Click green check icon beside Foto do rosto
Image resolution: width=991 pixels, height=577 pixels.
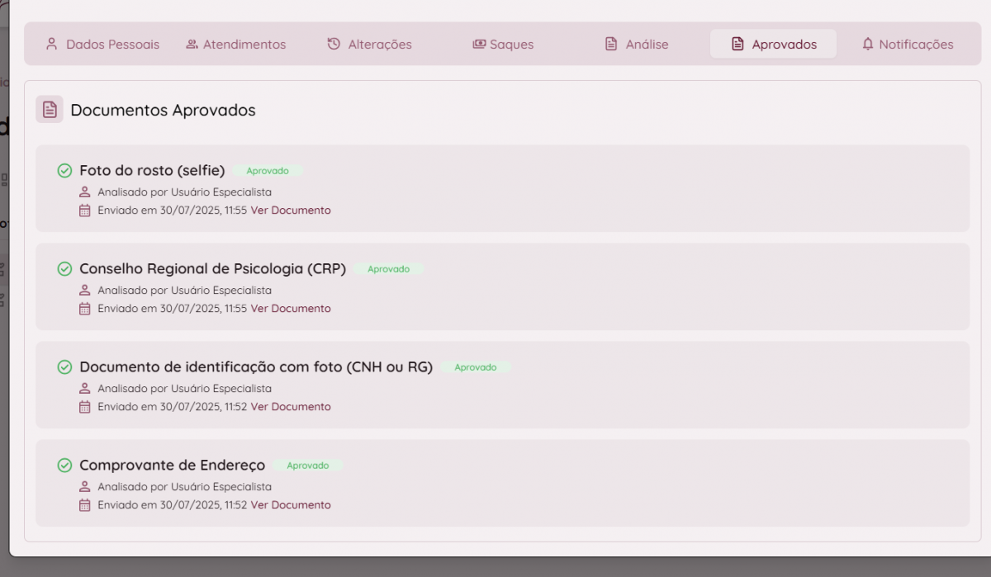pos(64,171)
